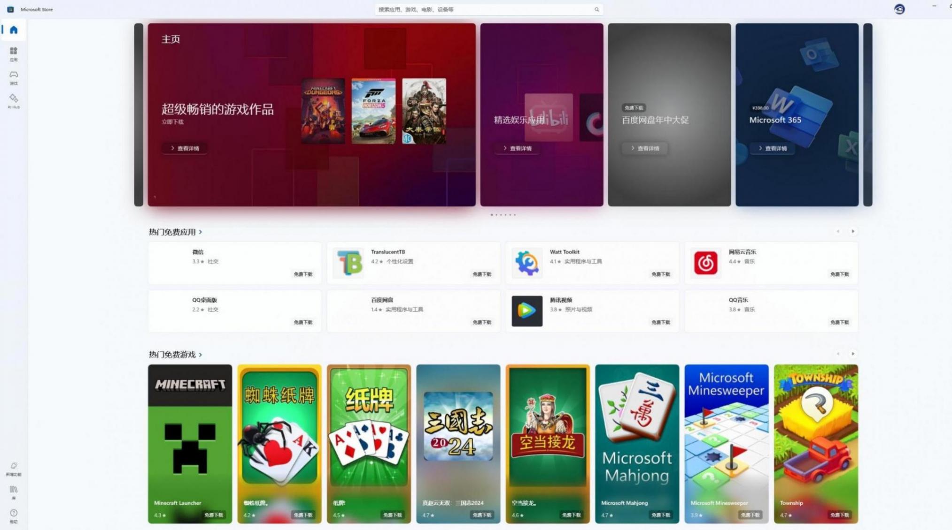This screenshot has height=530, width=952.
Task: Open the 游戏 (Games) sidebar section
Action: point(14,78)
